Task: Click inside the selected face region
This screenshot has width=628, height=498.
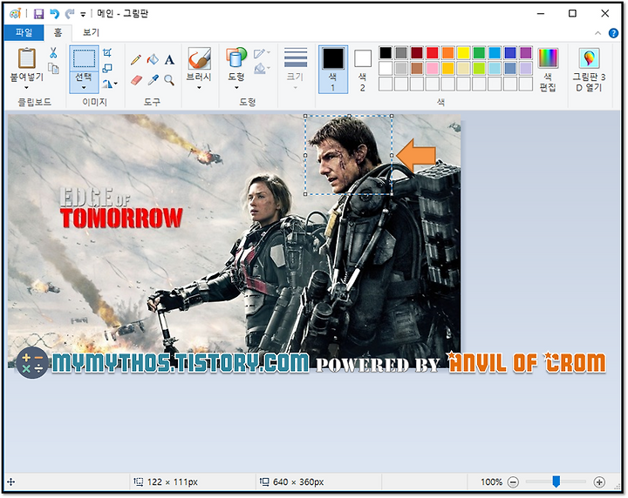Action: pyautogui.click(x=348, y=155)
